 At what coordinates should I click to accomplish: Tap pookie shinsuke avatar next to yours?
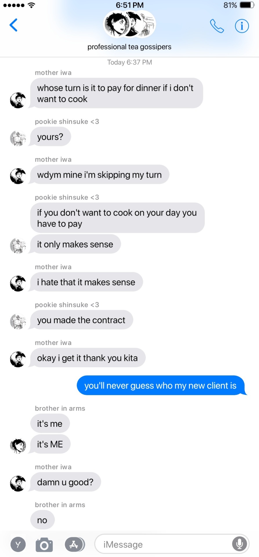tap(18, 138)
